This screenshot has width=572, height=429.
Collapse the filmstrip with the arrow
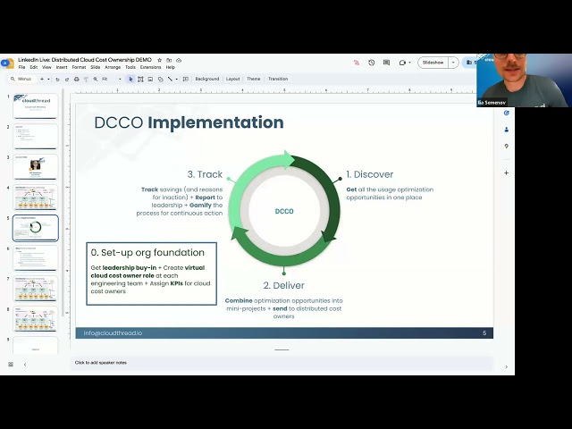[x=25, y=365]
